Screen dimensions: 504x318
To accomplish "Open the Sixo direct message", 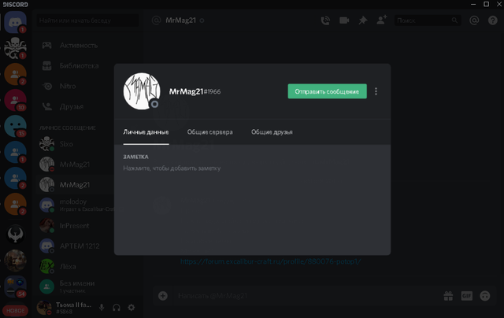I will click(x=87, y=144).
